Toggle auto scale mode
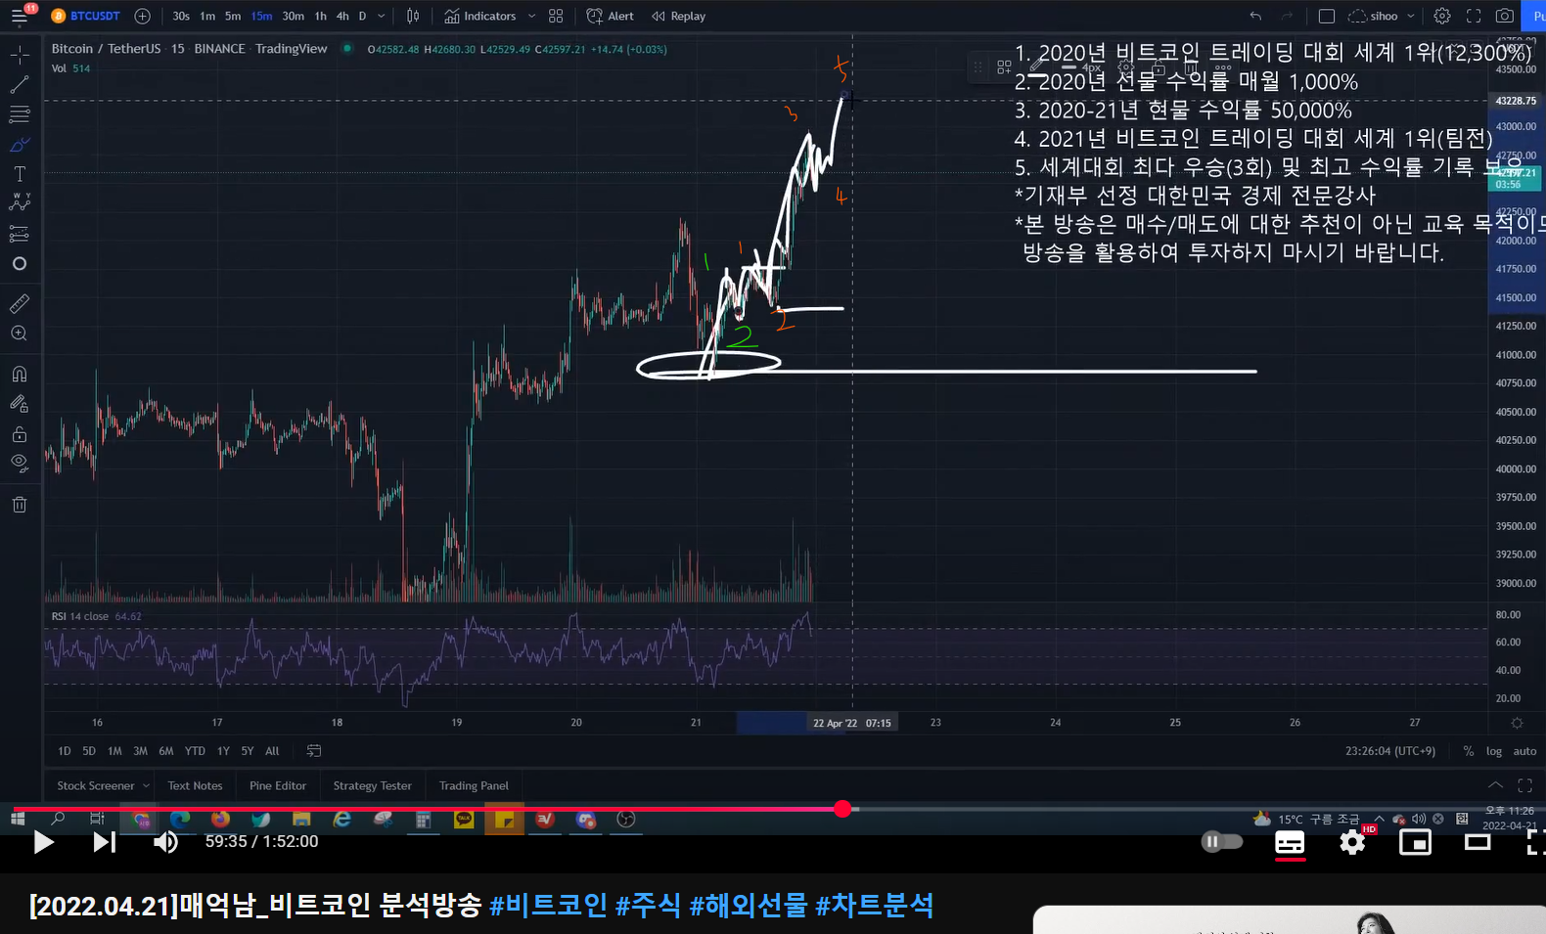Screen dimensions: 1546x934 [1524, 751]
